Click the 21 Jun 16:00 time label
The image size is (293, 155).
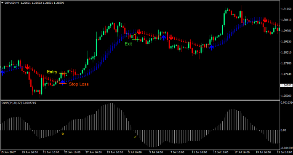pos(51,152)
